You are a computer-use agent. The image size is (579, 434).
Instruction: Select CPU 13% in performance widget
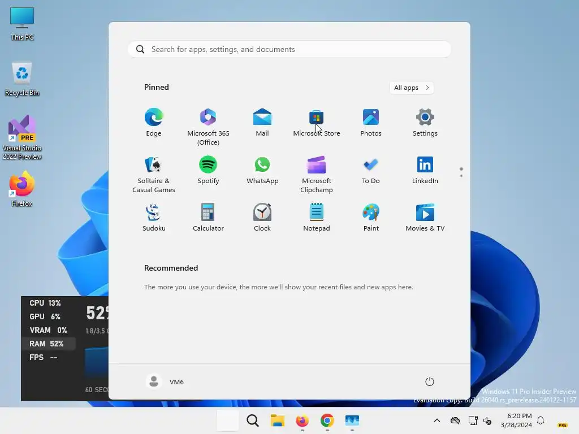[x=45, y=303]
